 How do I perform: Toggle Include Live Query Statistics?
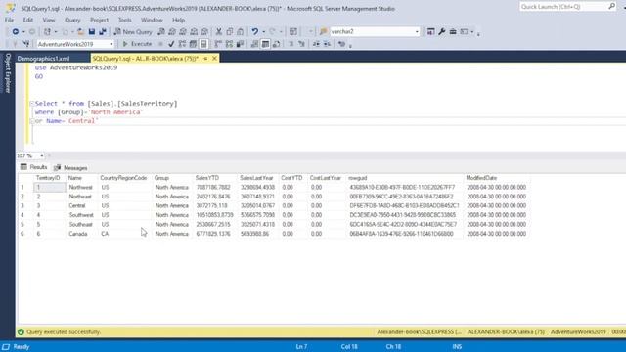(229, 44)
